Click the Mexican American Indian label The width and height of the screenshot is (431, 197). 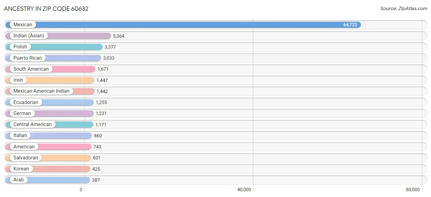[41, 91]
